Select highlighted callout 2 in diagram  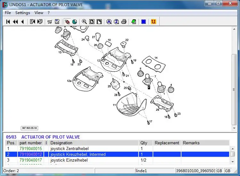point(149,87)
